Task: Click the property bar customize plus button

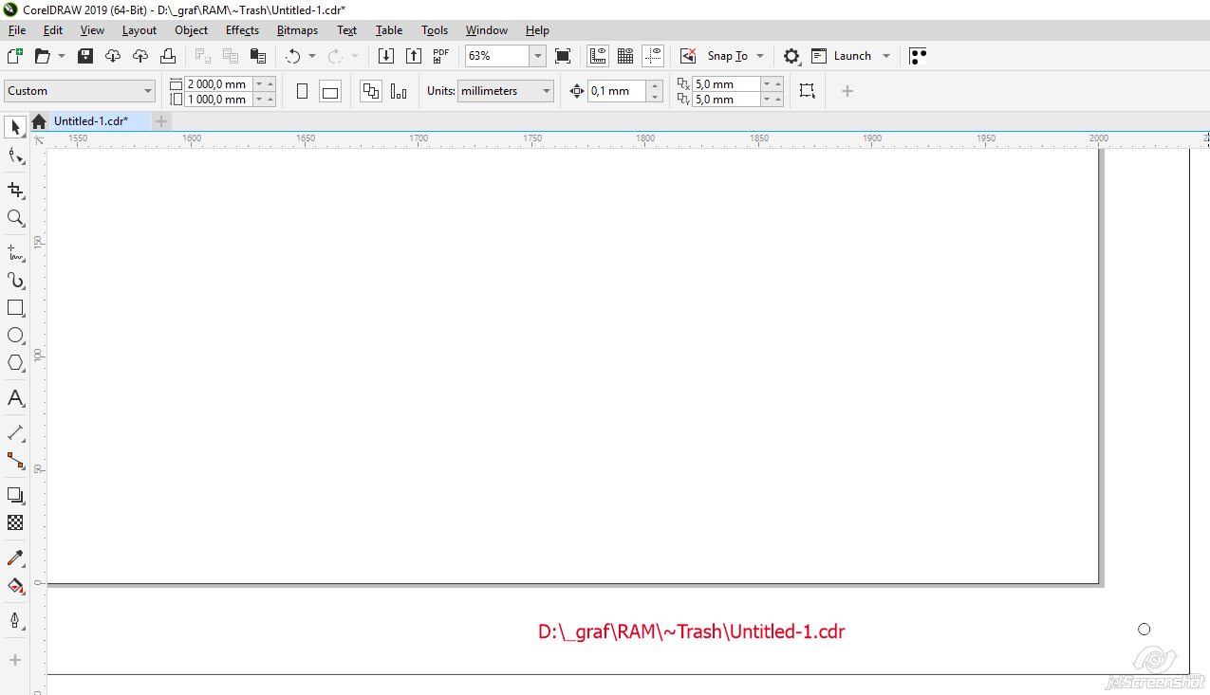Action: click(x=847, y=91)
